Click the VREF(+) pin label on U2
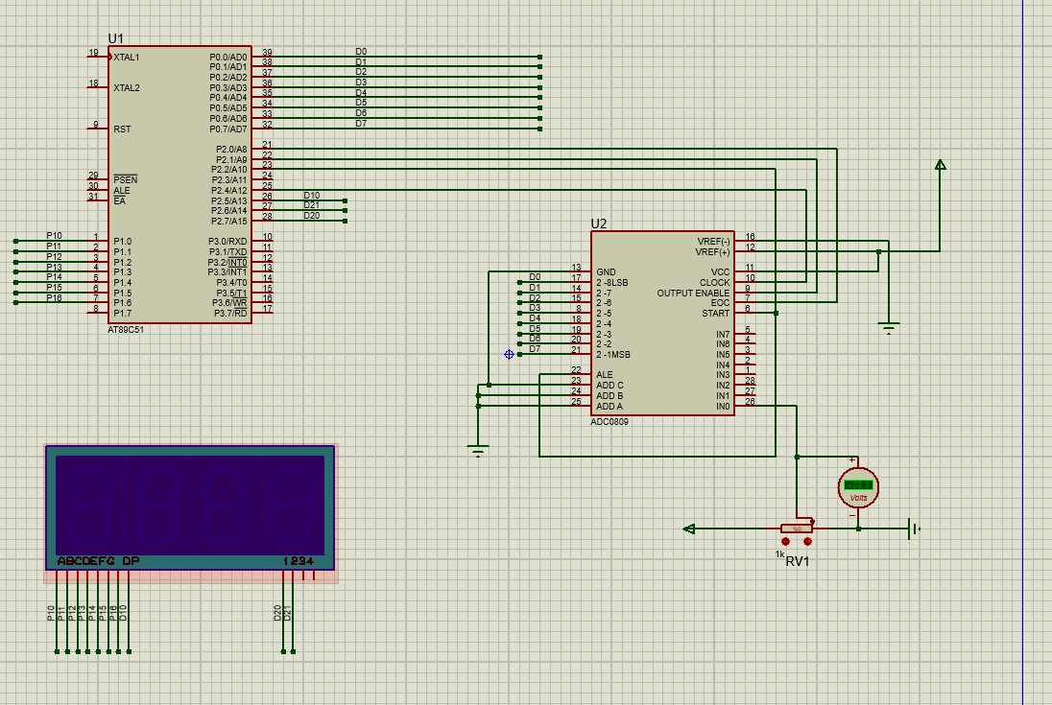The height and width of the screenshot is (705, 1052). pyautogui.click(x=712, y=252)
